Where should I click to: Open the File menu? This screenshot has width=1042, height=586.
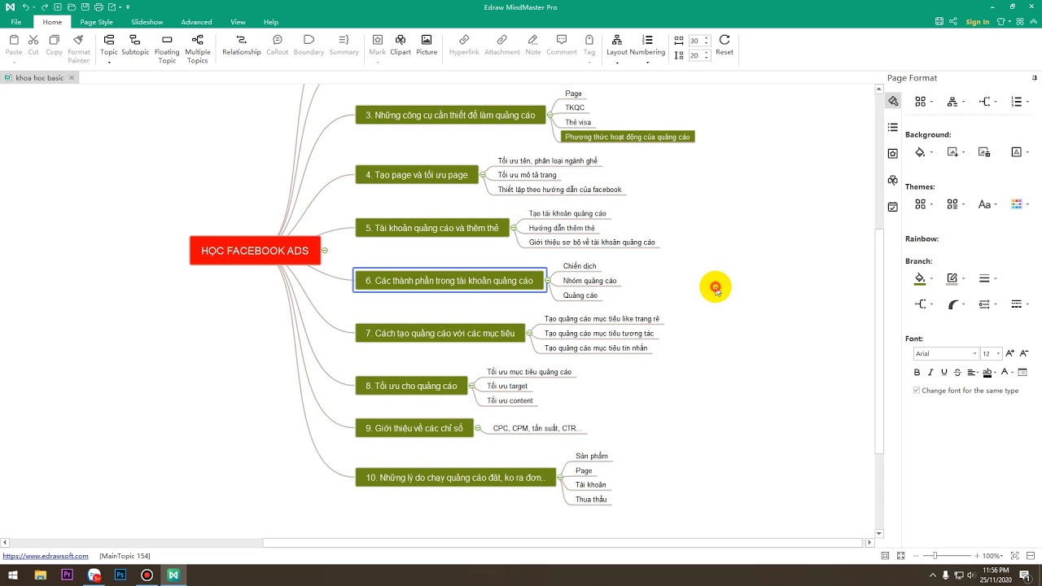coord(15,22)
